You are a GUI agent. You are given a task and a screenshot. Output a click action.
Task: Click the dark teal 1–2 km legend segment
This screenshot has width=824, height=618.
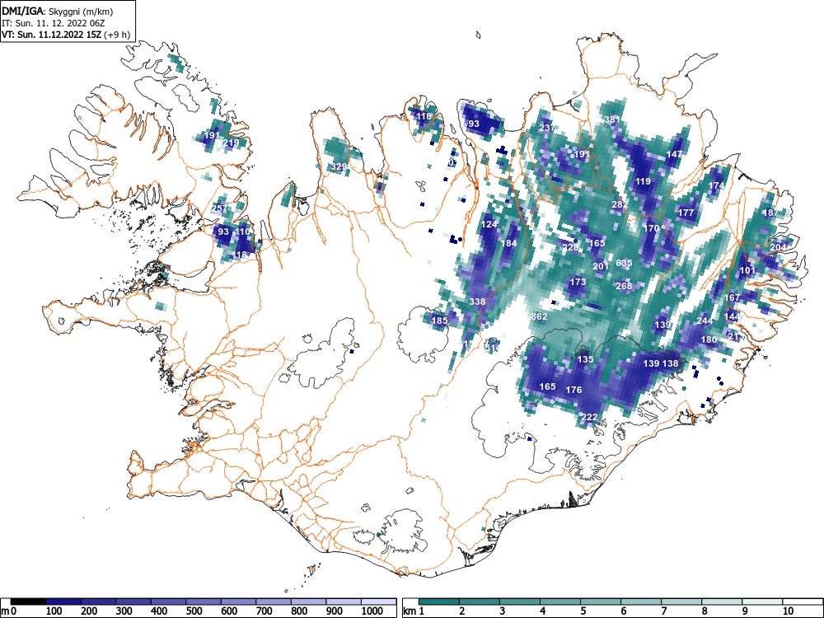tap(439, 602)
